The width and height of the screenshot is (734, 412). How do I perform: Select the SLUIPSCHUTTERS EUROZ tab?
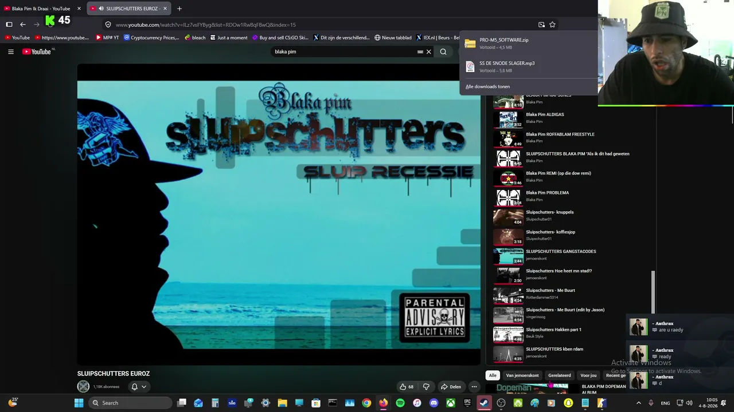tap(129, 9)
